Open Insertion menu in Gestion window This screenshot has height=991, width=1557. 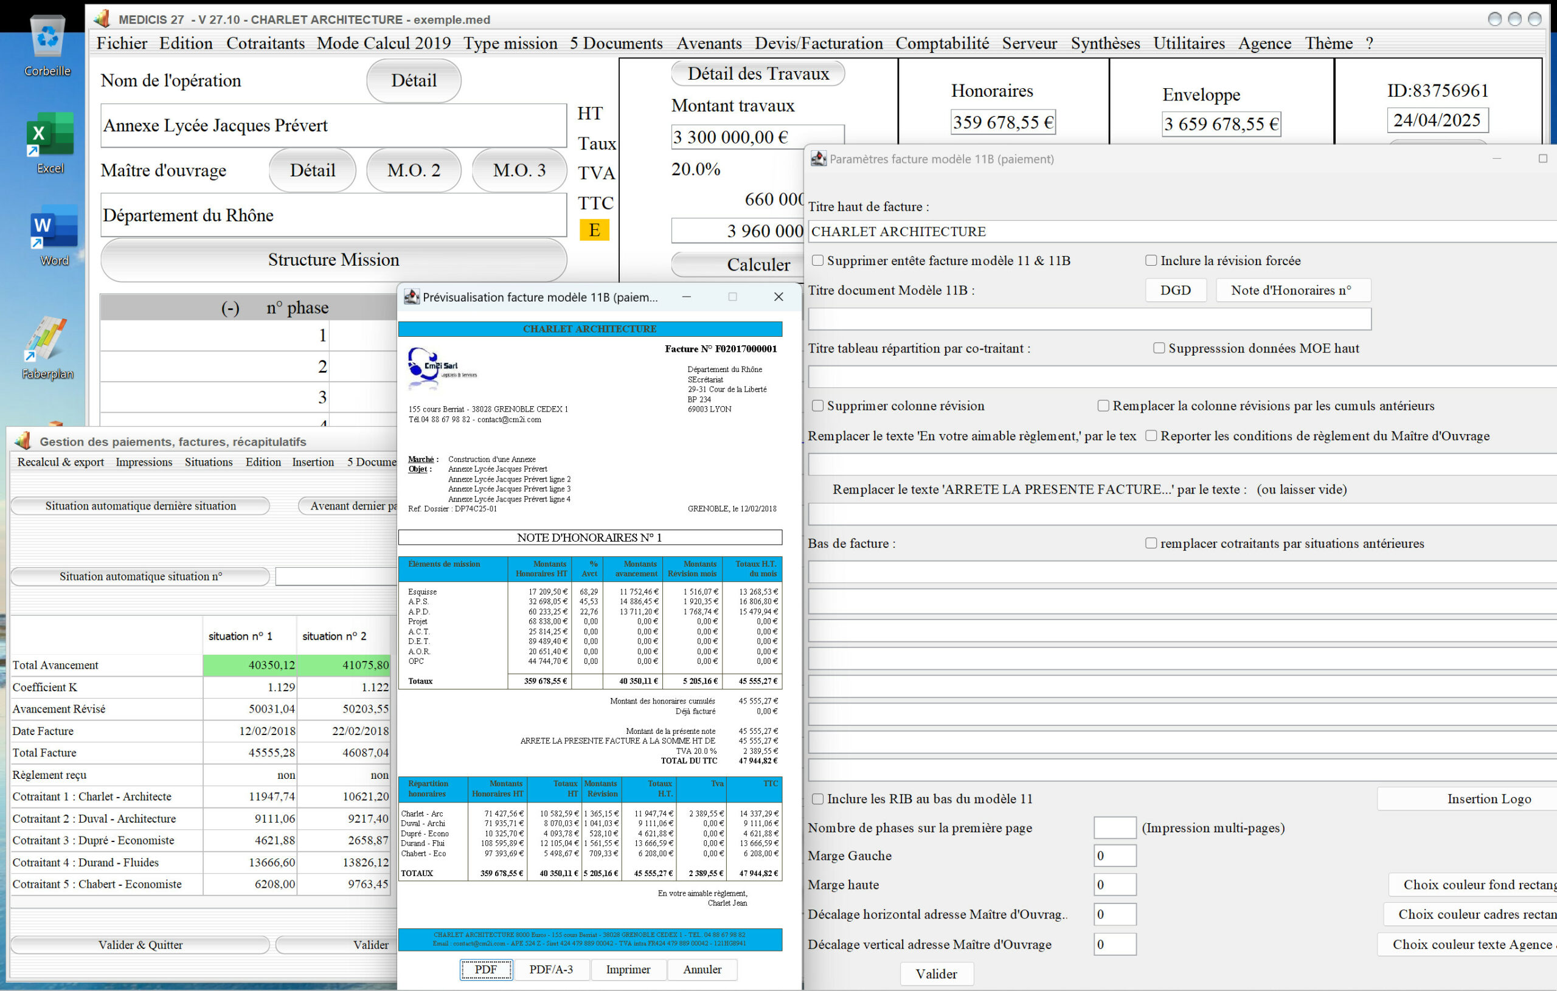pos(313,461)
